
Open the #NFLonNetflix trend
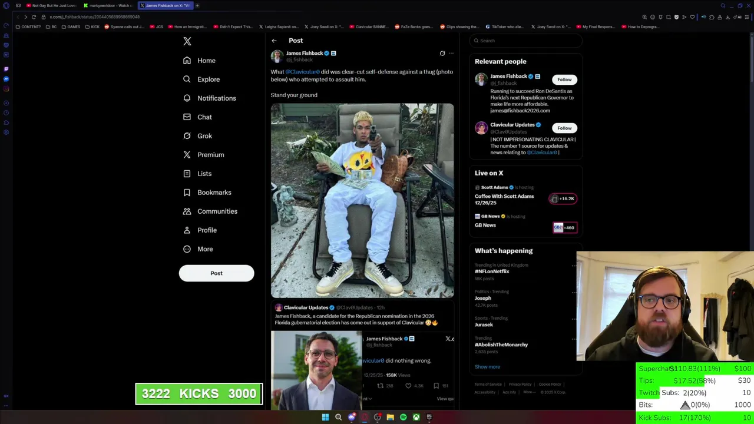(492, 271)
